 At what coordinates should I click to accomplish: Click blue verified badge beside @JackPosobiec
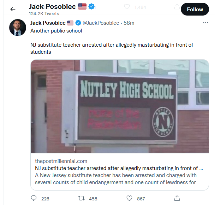[x=78, y=23]
